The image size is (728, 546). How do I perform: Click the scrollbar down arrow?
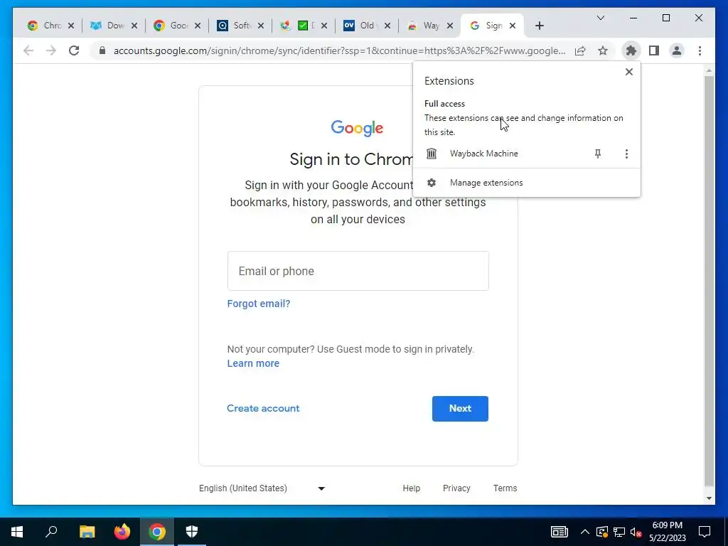(709, 498)
